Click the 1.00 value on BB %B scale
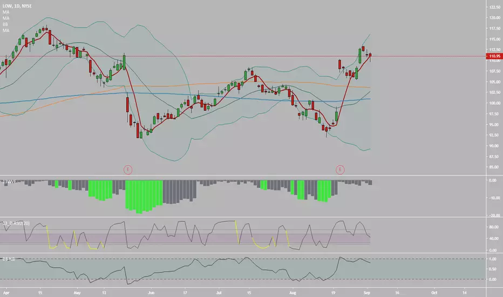 (493, 259)
